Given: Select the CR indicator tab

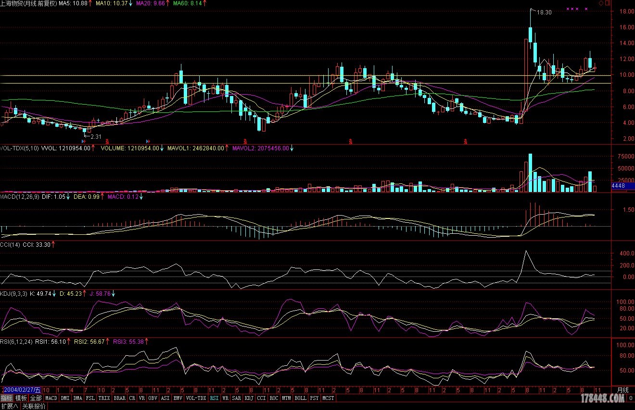Looking at the screenshot, I should [x=132, y=398].
